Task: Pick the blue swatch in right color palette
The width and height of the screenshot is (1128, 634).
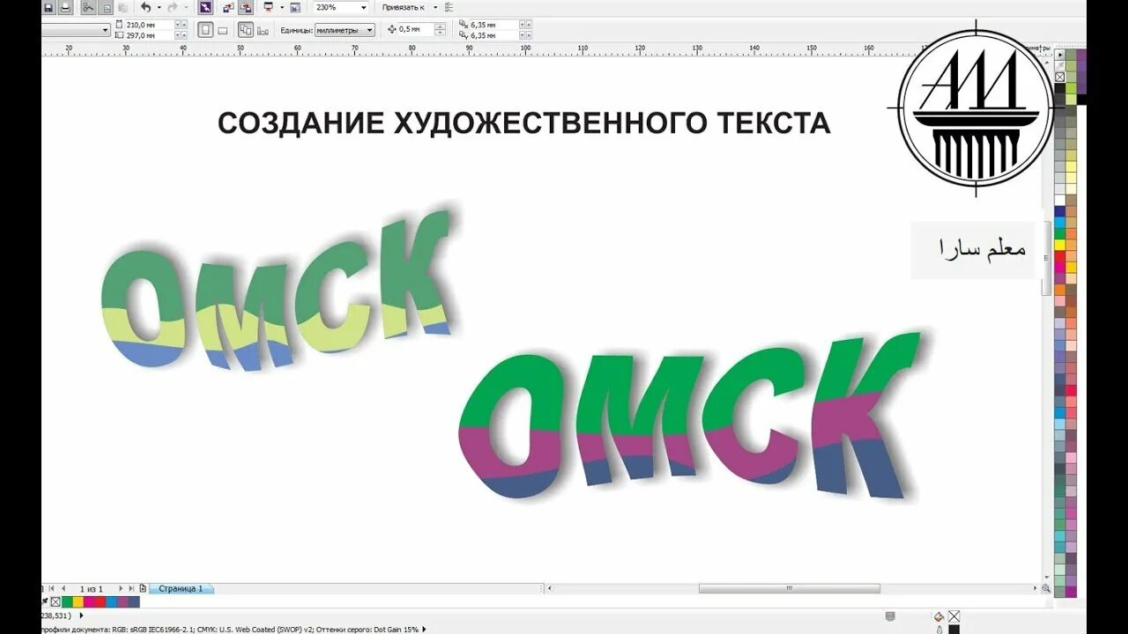Action: [1060, 211]
